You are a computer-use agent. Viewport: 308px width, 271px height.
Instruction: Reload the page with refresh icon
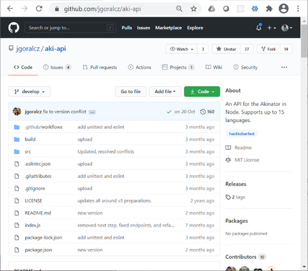tap(39, 9)
